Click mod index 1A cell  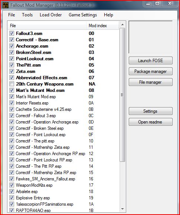pos(91,204)
